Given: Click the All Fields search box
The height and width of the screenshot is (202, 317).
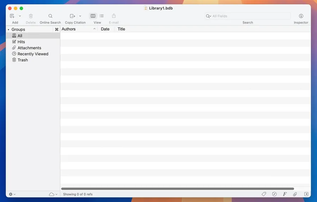Looking at the screenshot, I should [x=250, y=16].
